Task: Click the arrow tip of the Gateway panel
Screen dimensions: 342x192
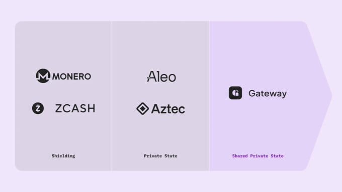Action: [x=329, y=95]
